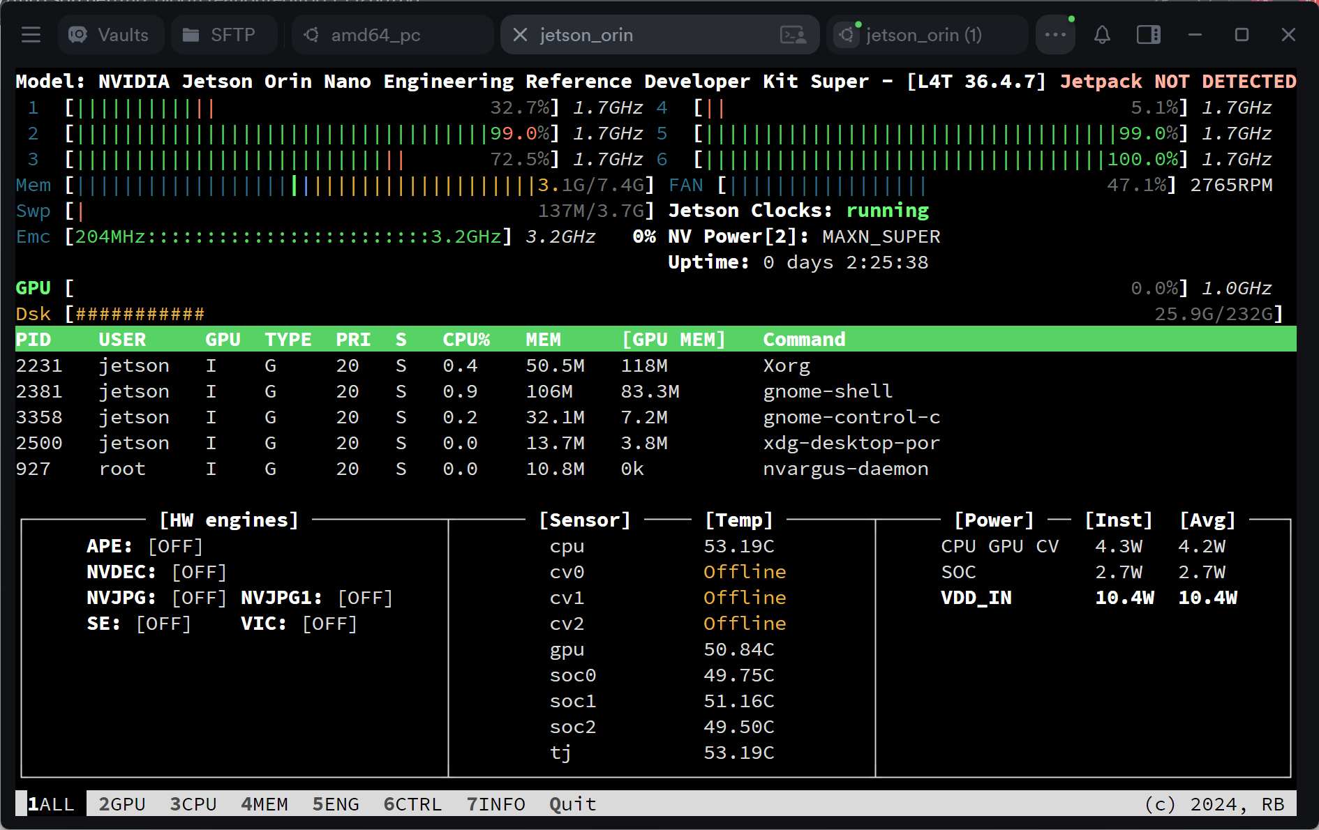Screen dimensions: 1319x830
Task: Select the nvargus-daemon process row
Action: click(656, 469)
